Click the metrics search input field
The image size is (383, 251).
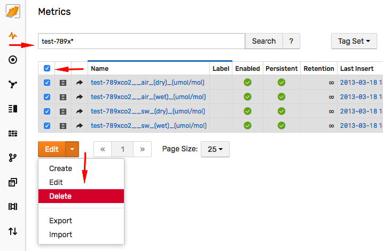coord(142,41)
